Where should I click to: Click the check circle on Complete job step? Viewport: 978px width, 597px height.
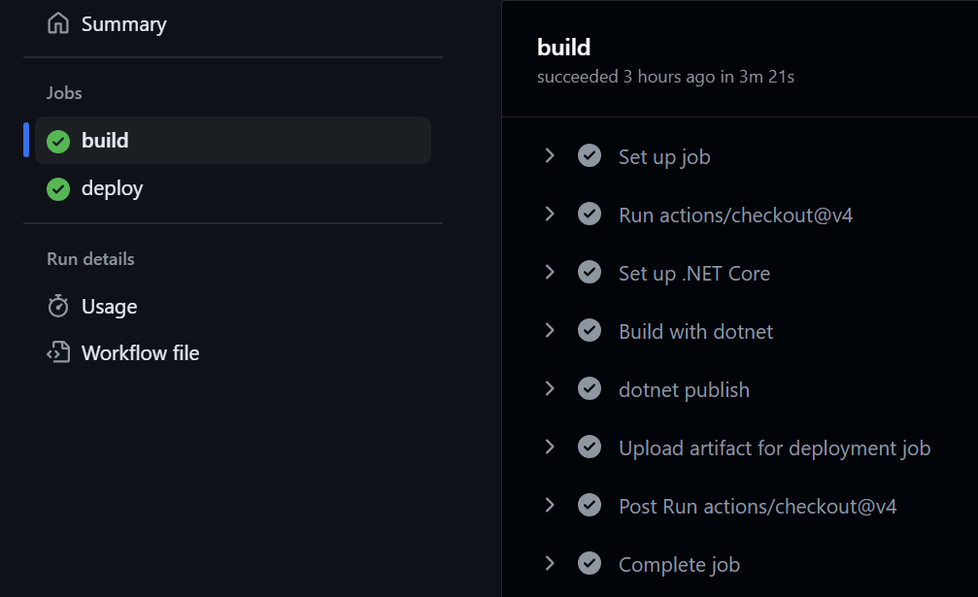590,563
